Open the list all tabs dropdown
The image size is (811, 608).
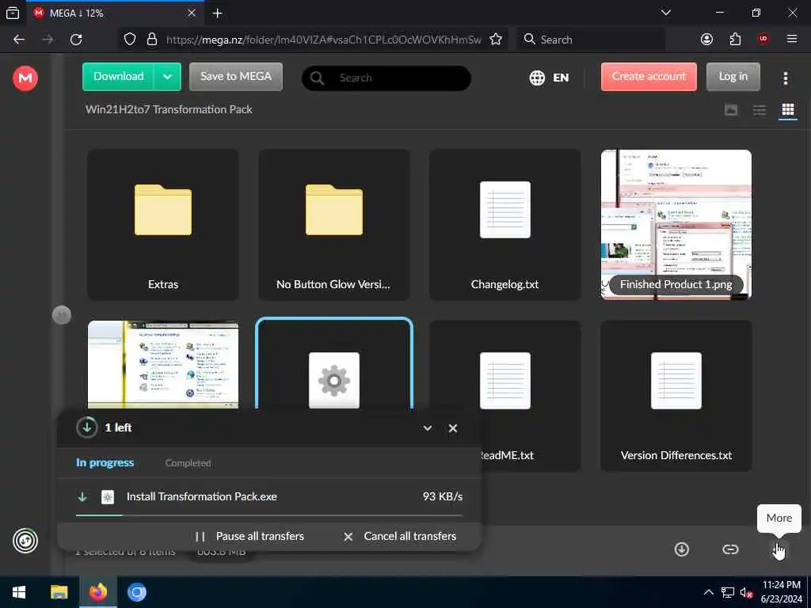(665, 13)
